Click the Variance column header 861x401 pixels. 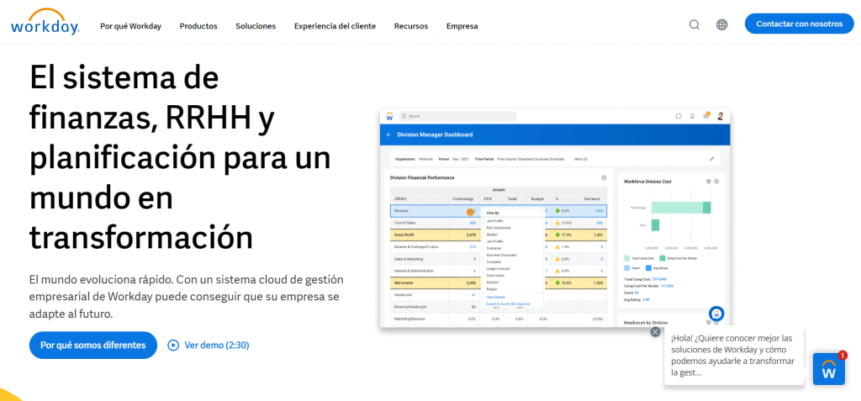(592, 199)
